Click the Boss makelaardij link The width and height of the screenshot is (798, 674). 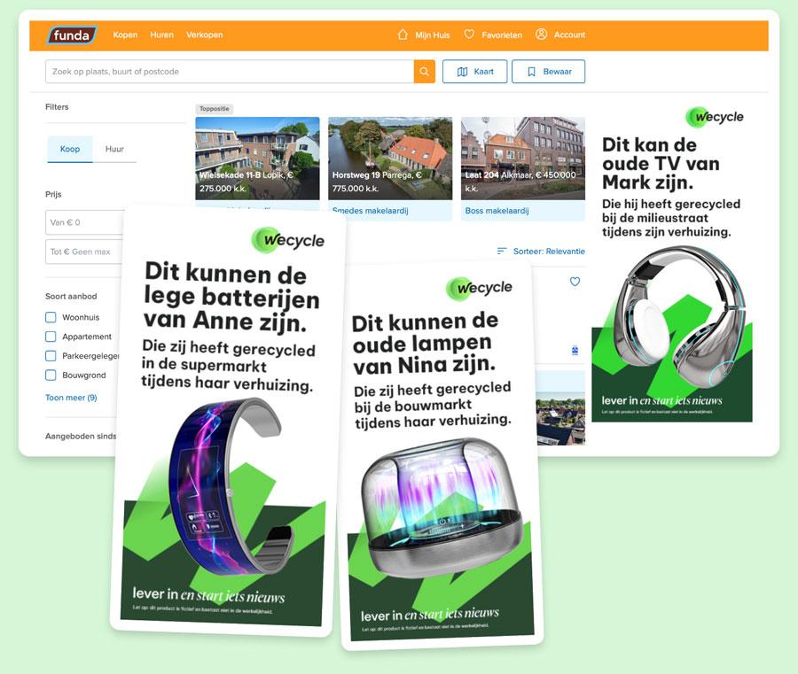click(497, 211)
